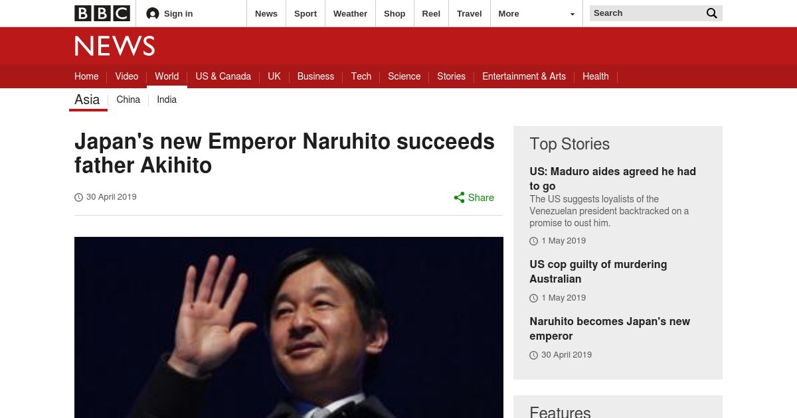
Task: Click clock icon under Maduro story
Action: pyautogui.click(x=533, y=241)
